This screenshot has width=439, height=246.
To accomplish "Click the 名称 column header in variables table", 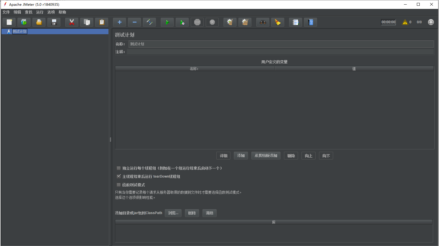I will click(x=195, y=69).
